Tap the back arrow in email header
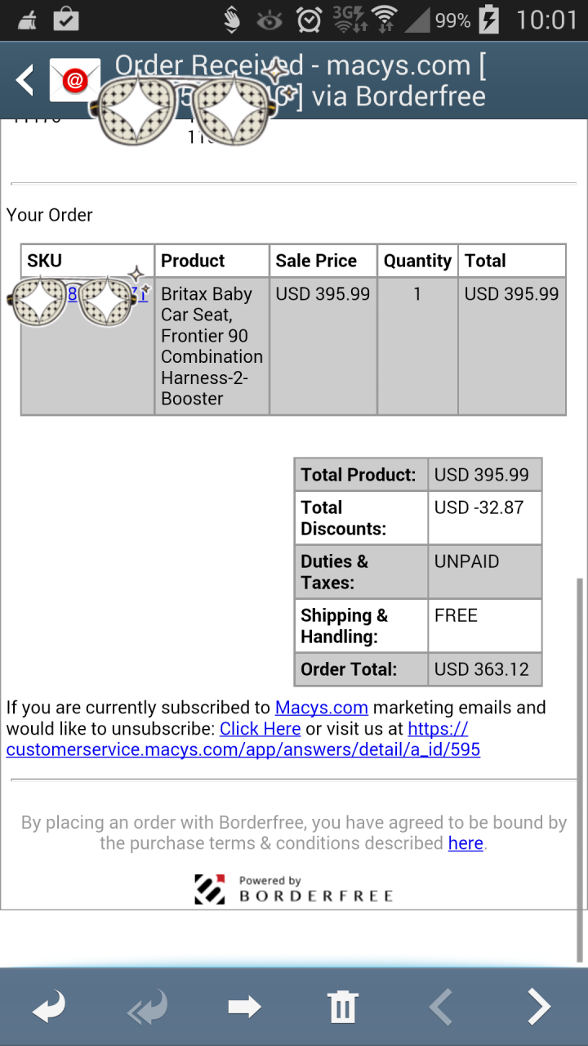Image resolution: width=588 pixels, height=1046 pixels. (24, 80)
